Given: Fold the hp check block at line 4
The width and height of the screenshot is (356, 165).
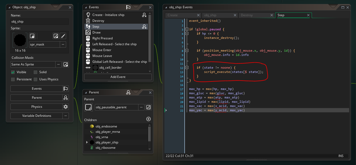Looking at the screenshot, I should [x=187, y=34].
